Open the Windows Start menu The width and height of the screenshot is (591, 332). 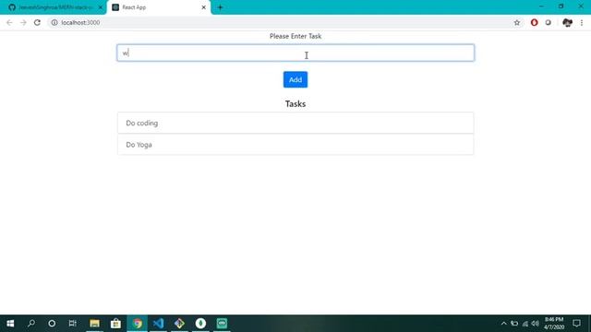(10, 324)
